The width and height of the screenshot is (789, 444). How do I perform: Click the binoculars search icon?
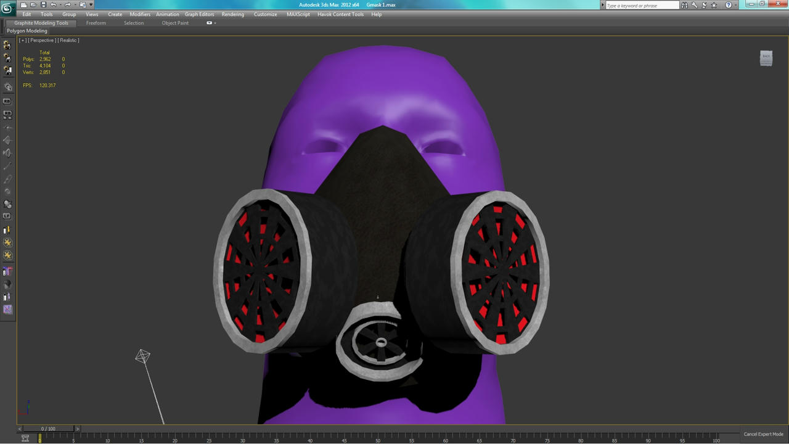684,5
